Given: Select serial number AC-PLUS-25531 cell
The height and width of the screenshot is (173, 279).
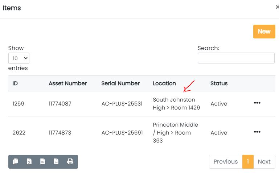Looking at the screenshot, I should point(122,104).
